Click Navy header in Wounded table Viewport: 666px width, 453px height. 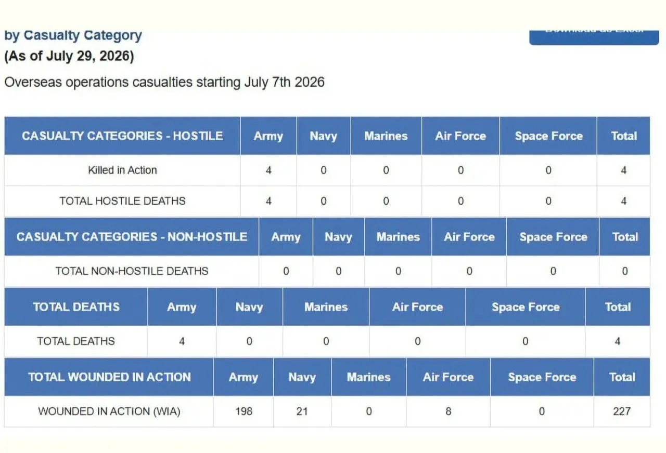[302, 377]
